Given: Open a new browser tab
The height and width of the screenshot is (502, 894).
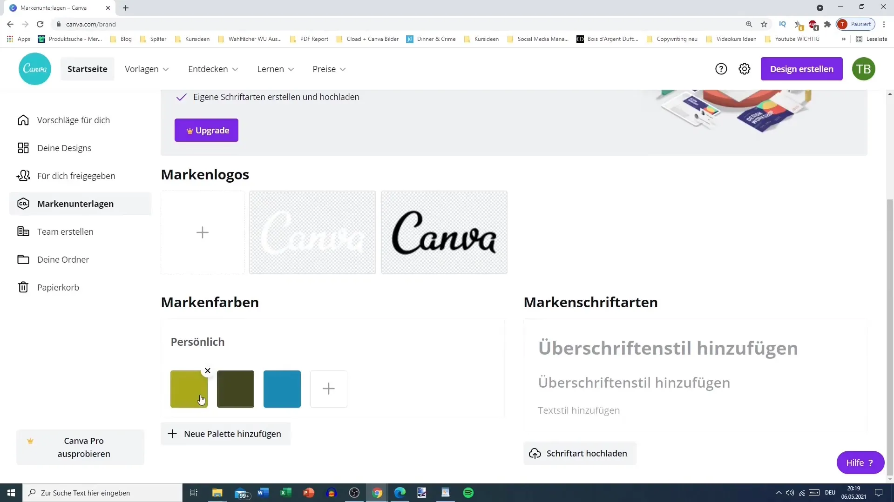Looking at the screenshot, I should pos(126,8).
